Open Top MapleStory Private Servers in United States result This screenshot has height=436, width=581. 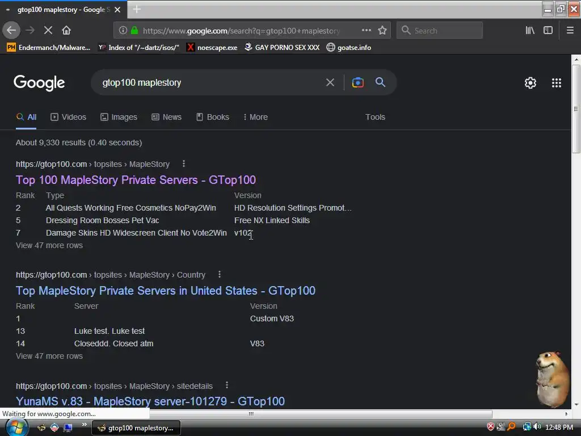(165, 291)
